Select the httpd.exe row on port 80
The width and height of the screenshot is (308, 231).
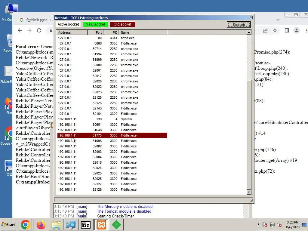[112, 38]
